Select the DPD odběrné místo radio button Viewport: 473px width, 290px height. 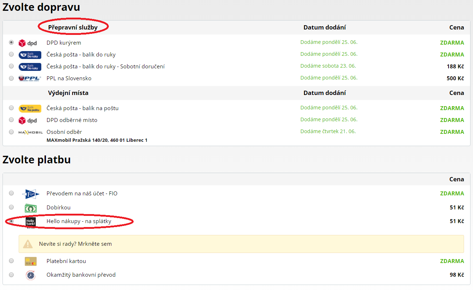click(11, 120)
